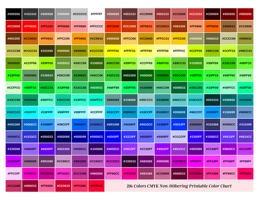
Task: Select the magenta #FF00FF swatch
Action: (x=196, y=161)
